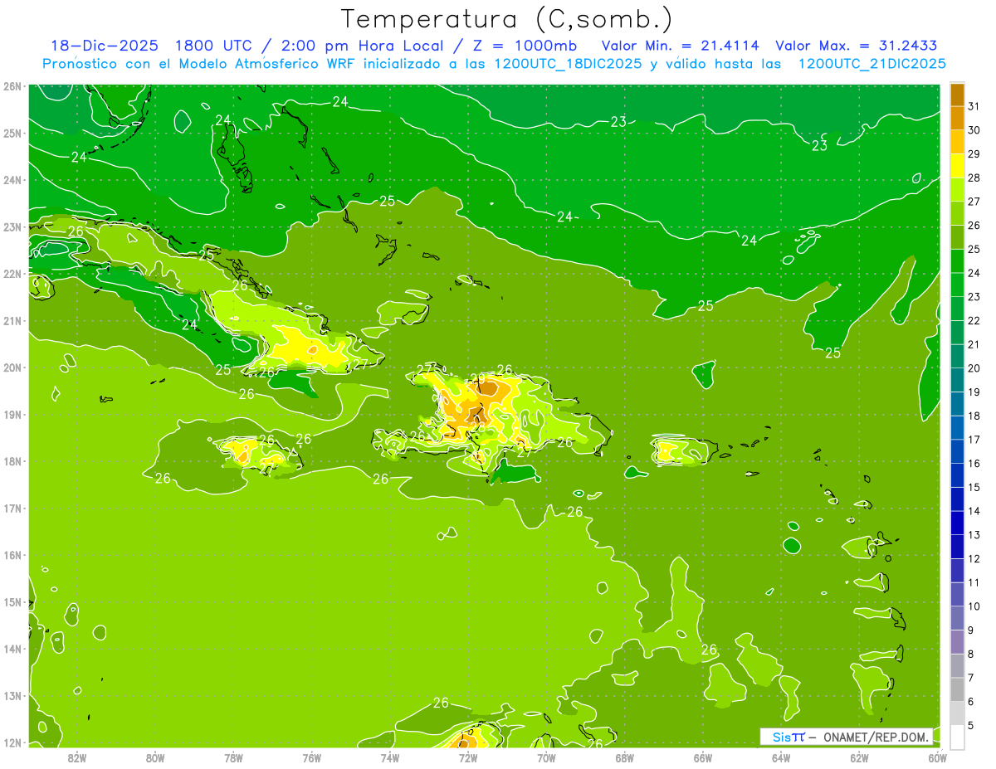Click the '64W' longitude axis label
Viewport: 996px width, 769px height.
[x=781, y=757]
